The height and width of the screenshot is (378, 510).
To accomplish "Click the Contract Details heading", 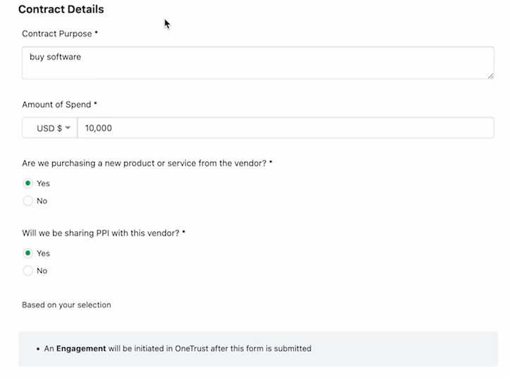I will 61,9.
